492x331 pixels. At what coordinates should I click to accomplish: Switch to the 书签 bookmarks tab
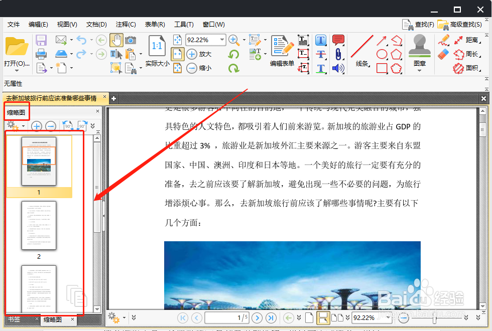pyautogui.click(x=14, y=319)
